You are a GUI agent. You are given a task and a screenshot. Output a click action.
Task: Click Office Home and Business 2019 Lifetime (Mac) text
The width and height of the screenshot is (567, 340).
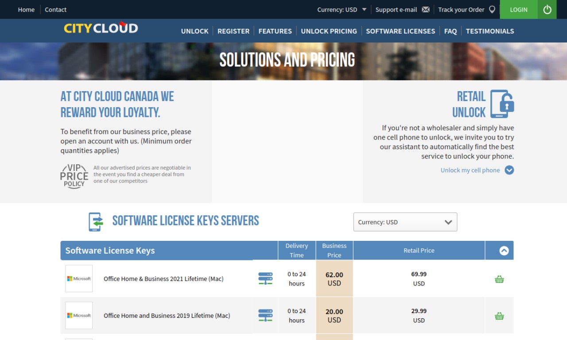click(x=167, y=315)
